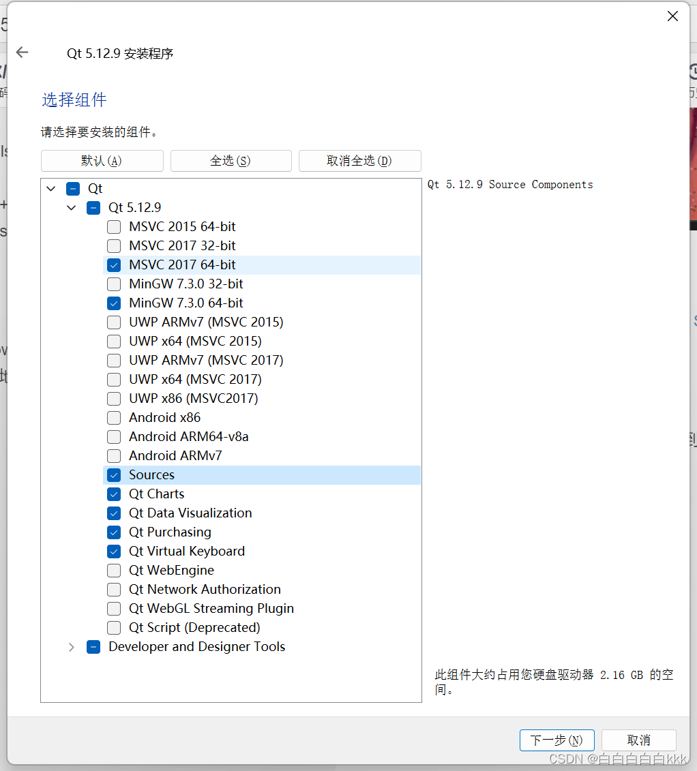Uncheck Qt Data Visualization checkbox
This screenshot has height=771, width=697.
point(114,513)
